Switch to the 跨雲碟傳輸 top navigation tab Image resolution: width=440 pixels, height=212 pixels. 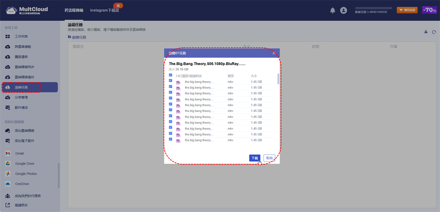[74, 11]
